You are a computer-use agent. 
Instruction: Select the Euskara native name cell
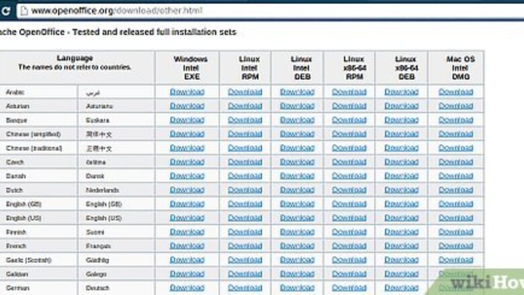[116, 120]
